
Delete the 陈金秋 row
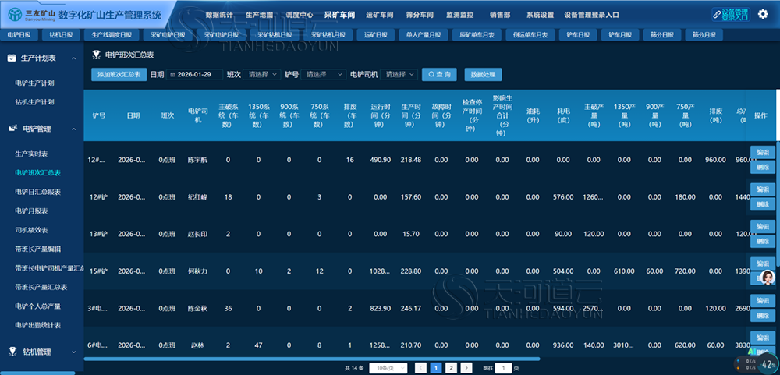pos(762,315)
